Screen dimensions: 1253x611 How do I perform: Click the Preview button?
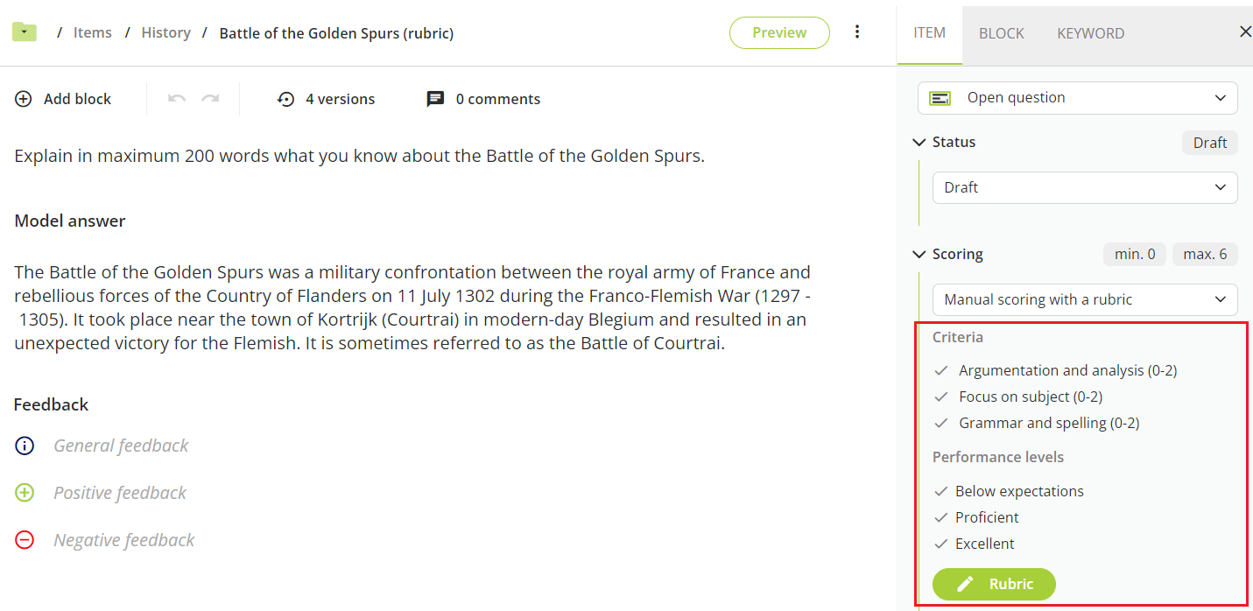[779, 32]
